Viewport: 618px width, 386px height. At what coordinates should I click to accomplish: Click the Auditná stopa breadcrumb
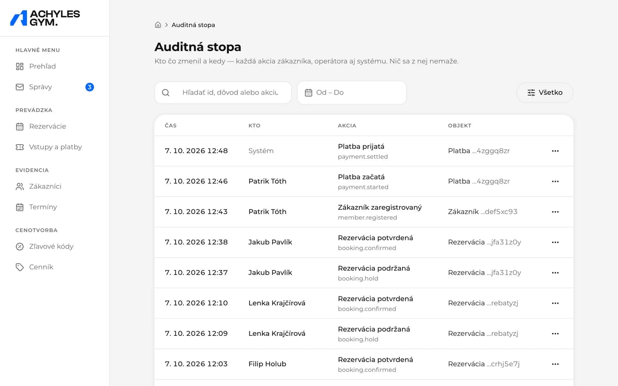(193, 25)
